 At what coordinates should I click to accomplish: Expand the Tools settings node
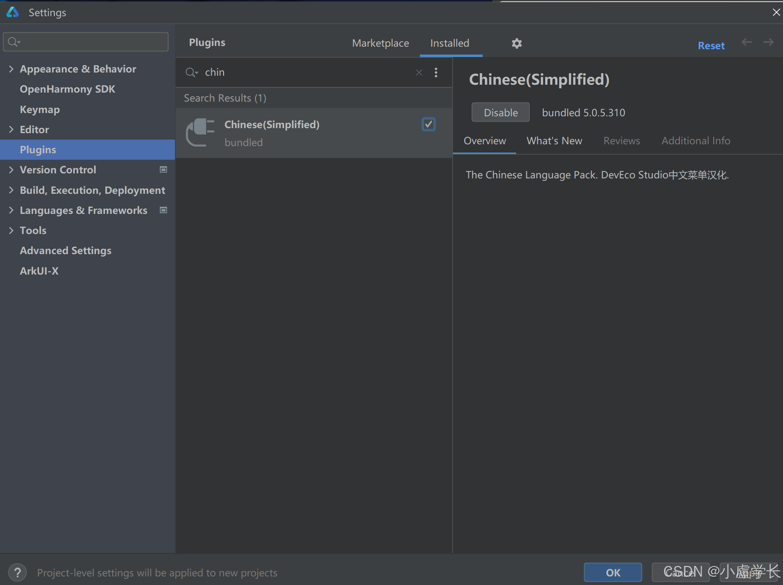tap(11, 230)
